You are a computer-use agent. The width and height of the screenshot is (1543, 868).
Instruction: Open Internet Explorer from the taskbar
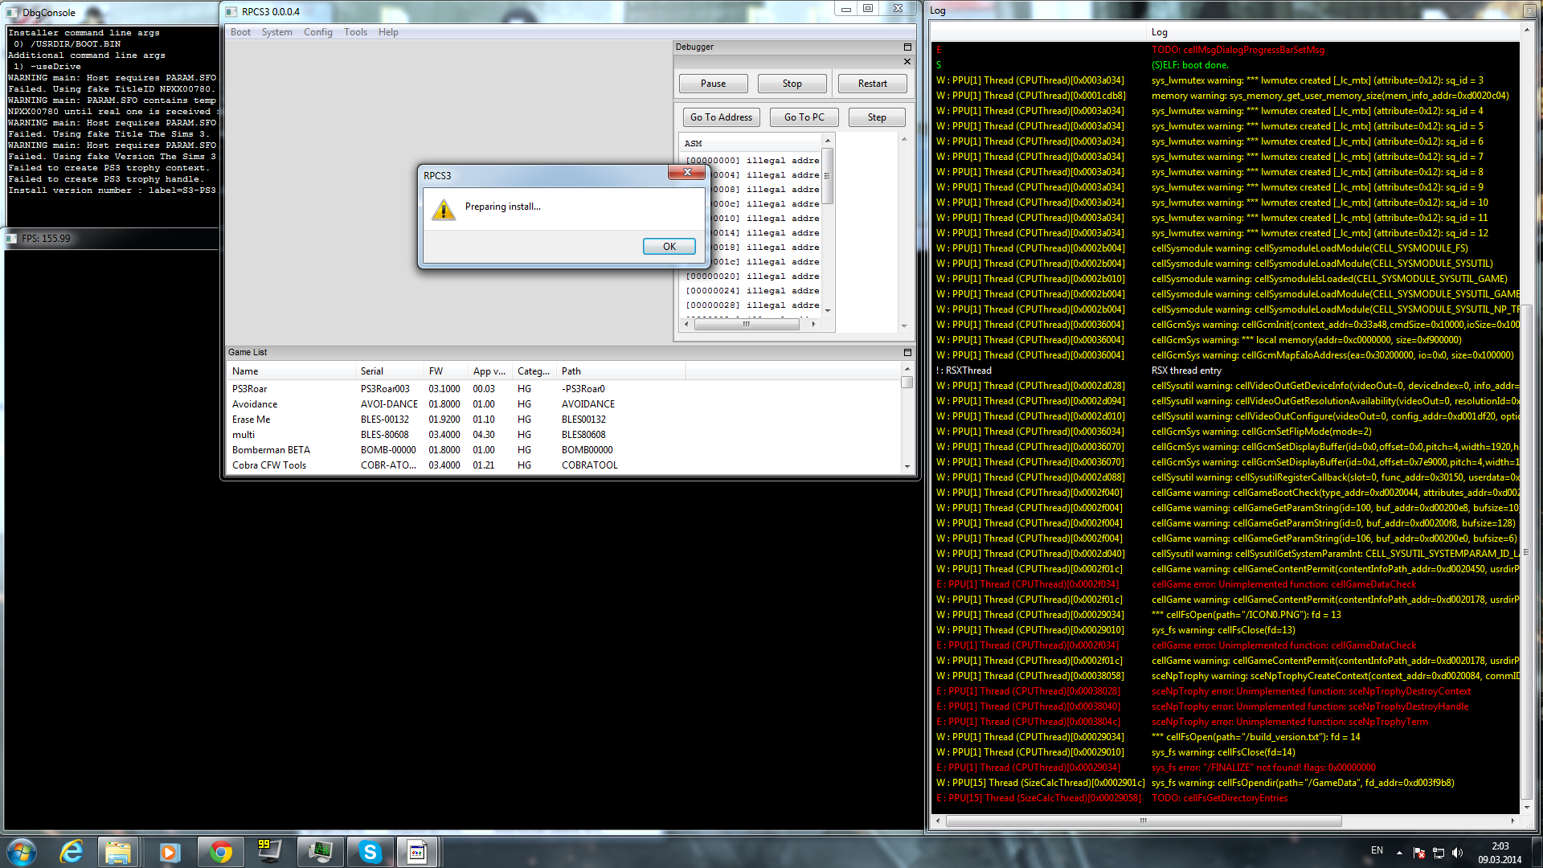pos(72,852)
